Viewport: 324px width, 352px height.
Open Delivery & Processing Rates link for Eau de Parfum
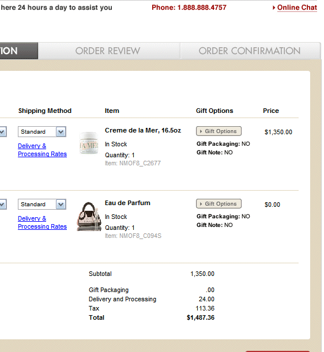42,222
